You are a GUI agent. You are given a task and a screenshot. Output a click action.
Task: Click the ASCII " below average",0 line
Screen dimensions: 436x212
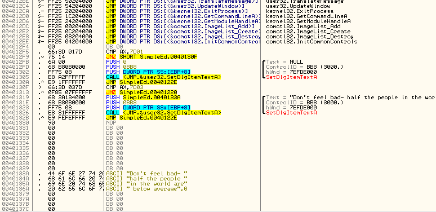click(147, 189)
